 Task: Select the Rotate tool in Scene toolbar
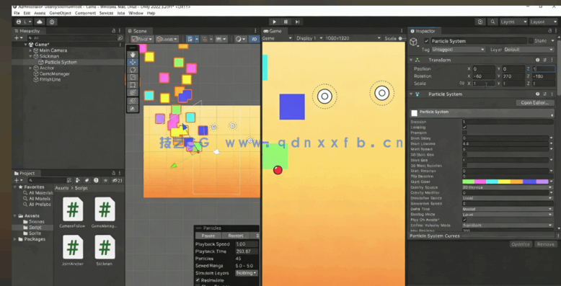click(x=133, y=69)
